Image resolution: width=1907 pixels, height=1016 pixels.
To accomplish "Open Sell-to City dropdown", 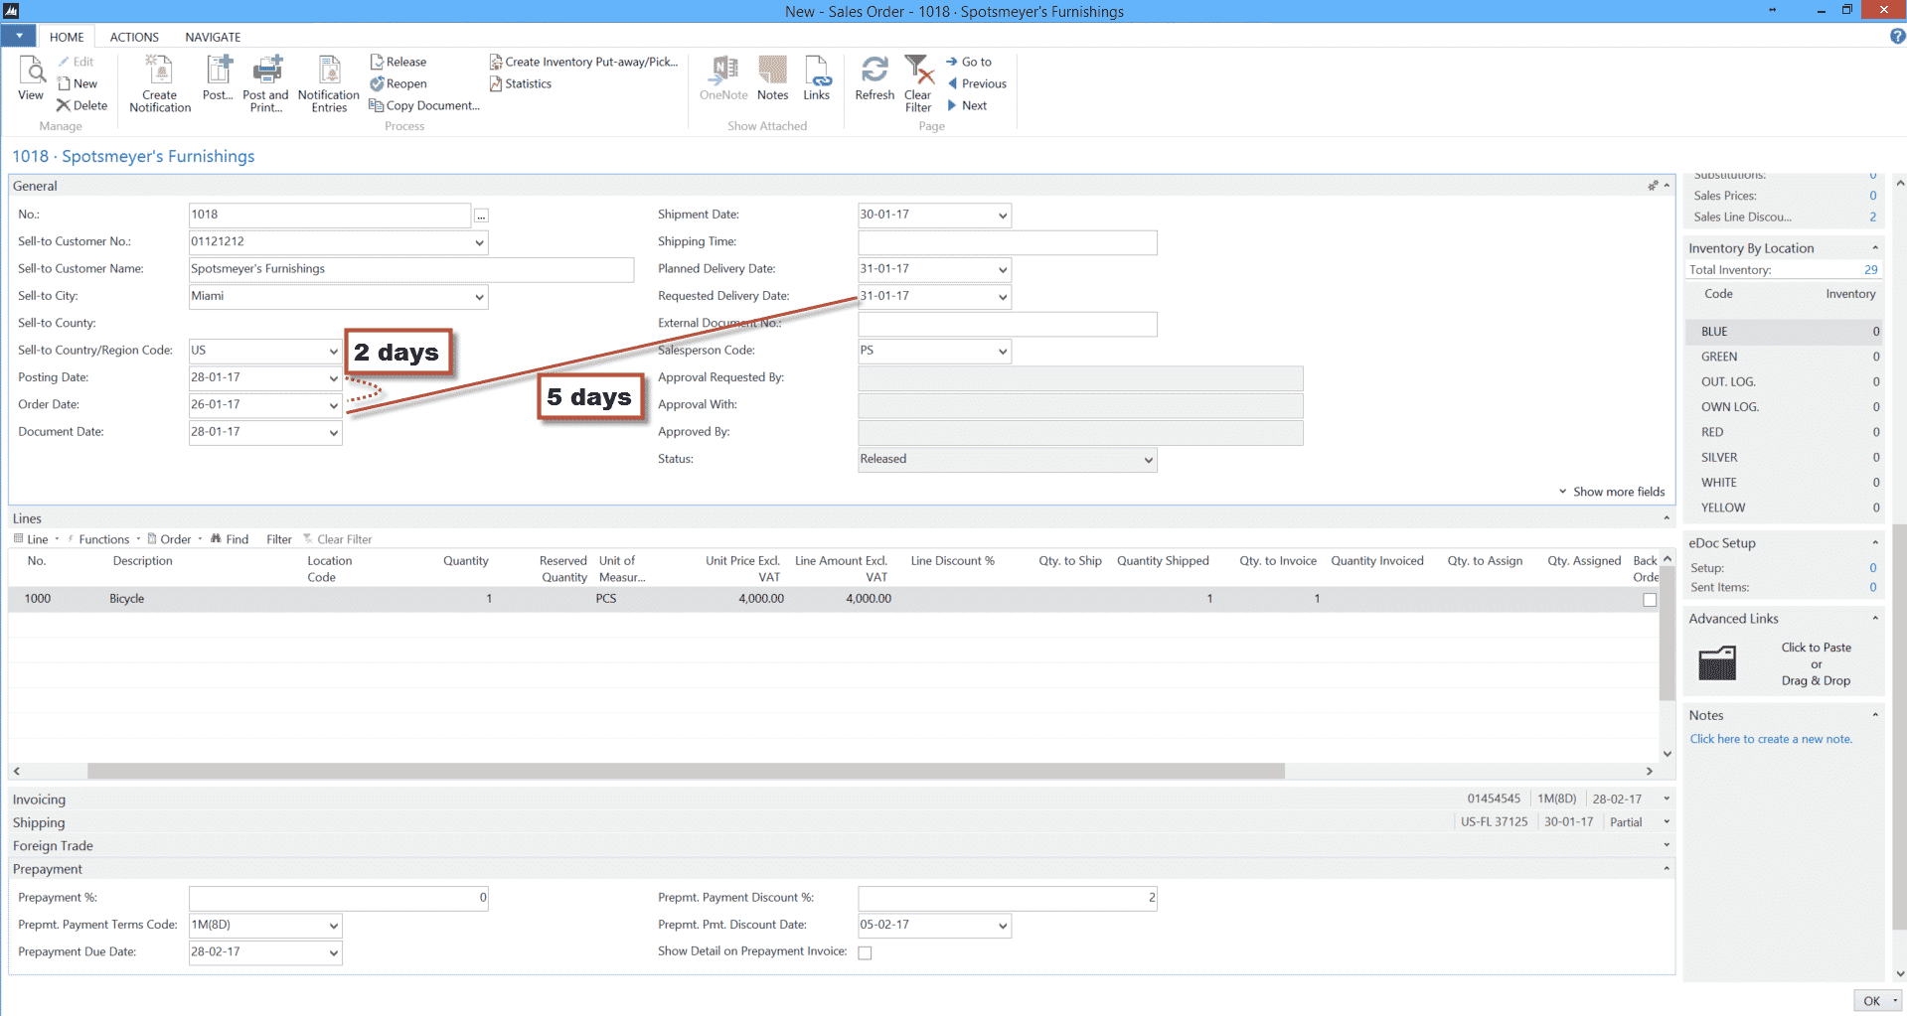I will point(479,297).
